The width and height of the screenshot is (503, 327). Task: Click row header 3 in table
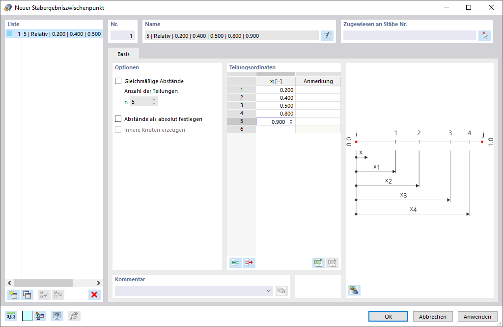point(242,106)
